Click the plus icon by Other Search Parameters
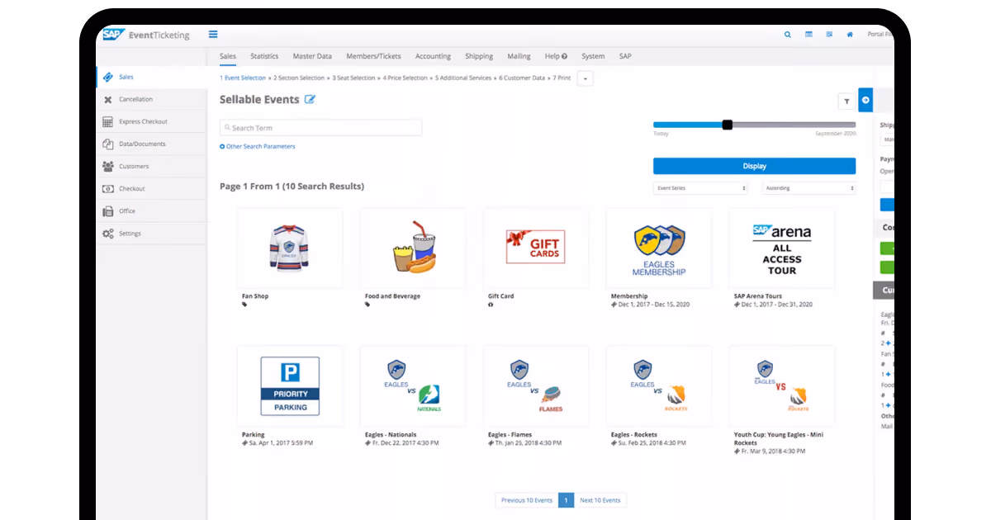 [x=222, y=146]
